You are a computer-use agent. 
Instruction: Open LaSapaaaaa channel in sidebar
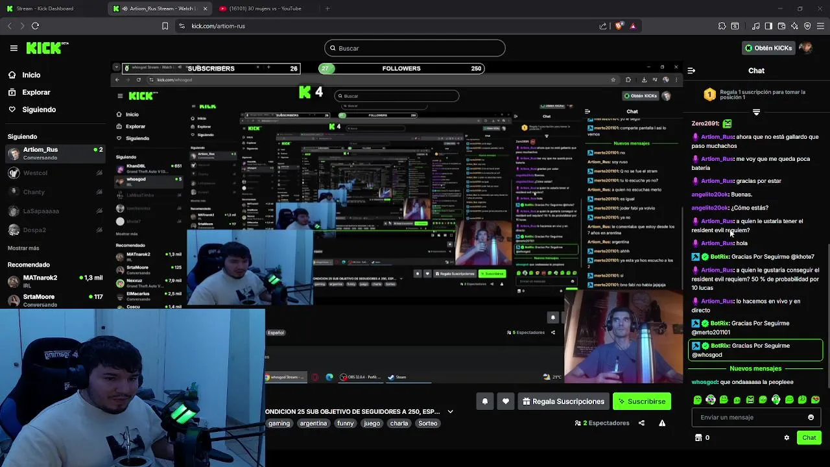(x=54, y=211)
